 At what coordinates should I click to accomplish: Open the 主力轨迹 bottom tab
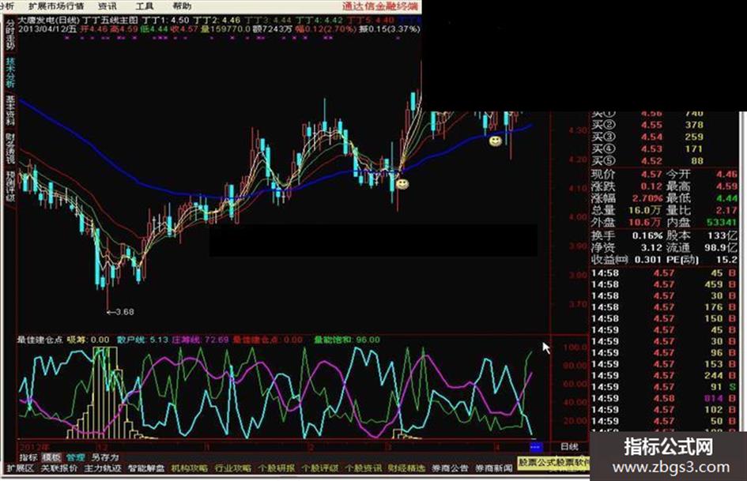(x=103, y=468)
